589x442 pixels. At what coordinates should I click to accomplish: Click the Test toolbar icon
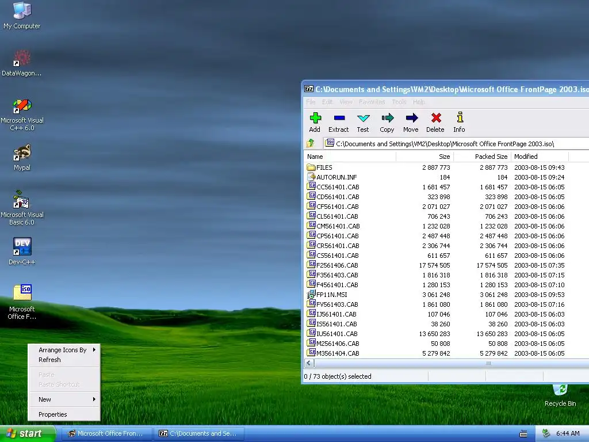pos(363,118)
